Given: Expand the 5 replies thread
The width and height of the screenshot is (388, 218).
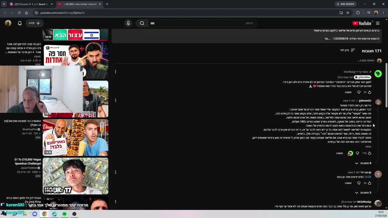Looking at the screenshot, I should [x=363, y=193].
